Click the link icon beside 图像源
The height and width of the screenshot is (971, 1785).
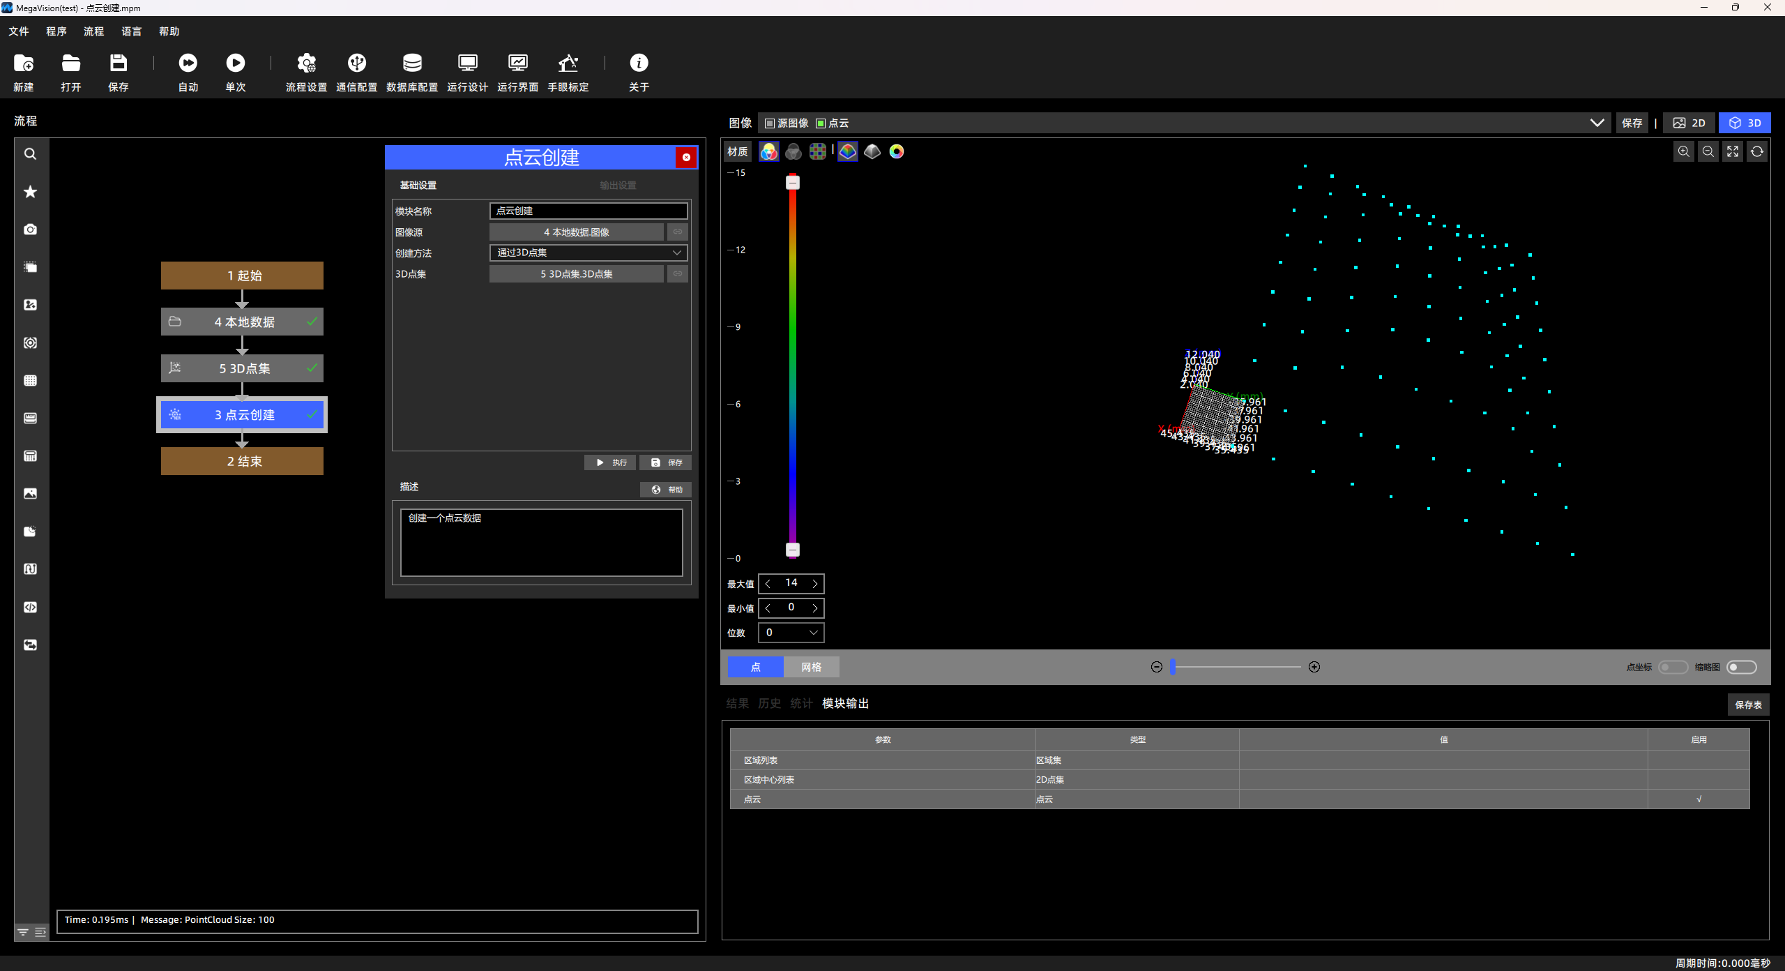click(x=678, y=232)
